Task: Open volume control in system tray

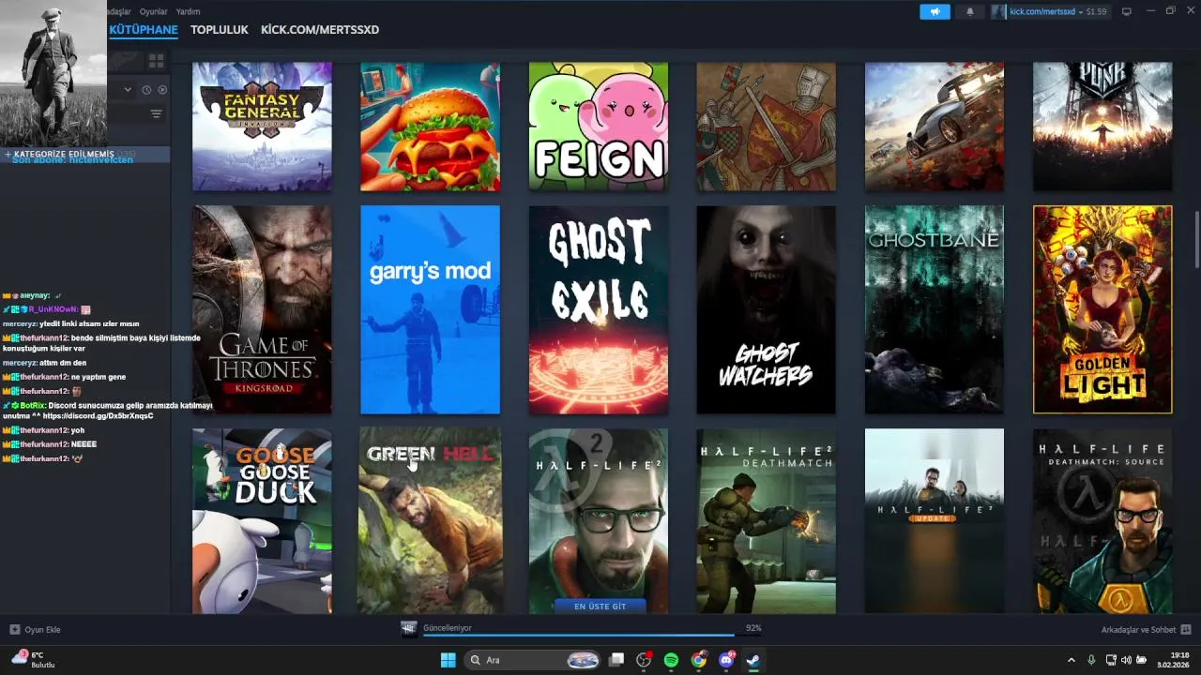Action: tap(1126, 660)
